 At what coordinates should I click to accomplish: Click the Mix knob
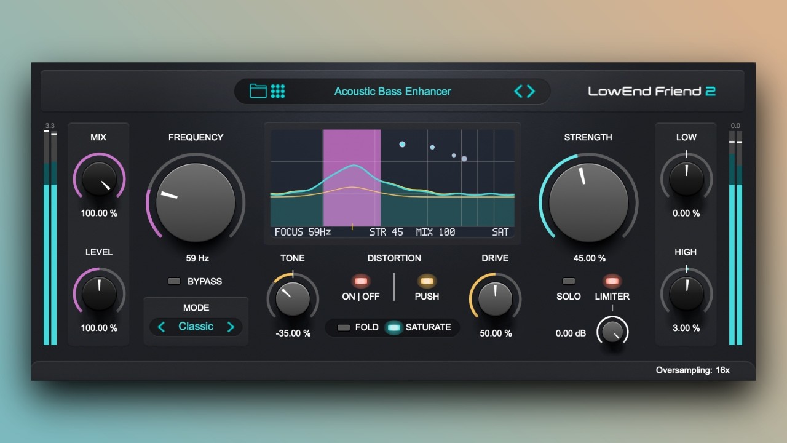tap(99, 180)
